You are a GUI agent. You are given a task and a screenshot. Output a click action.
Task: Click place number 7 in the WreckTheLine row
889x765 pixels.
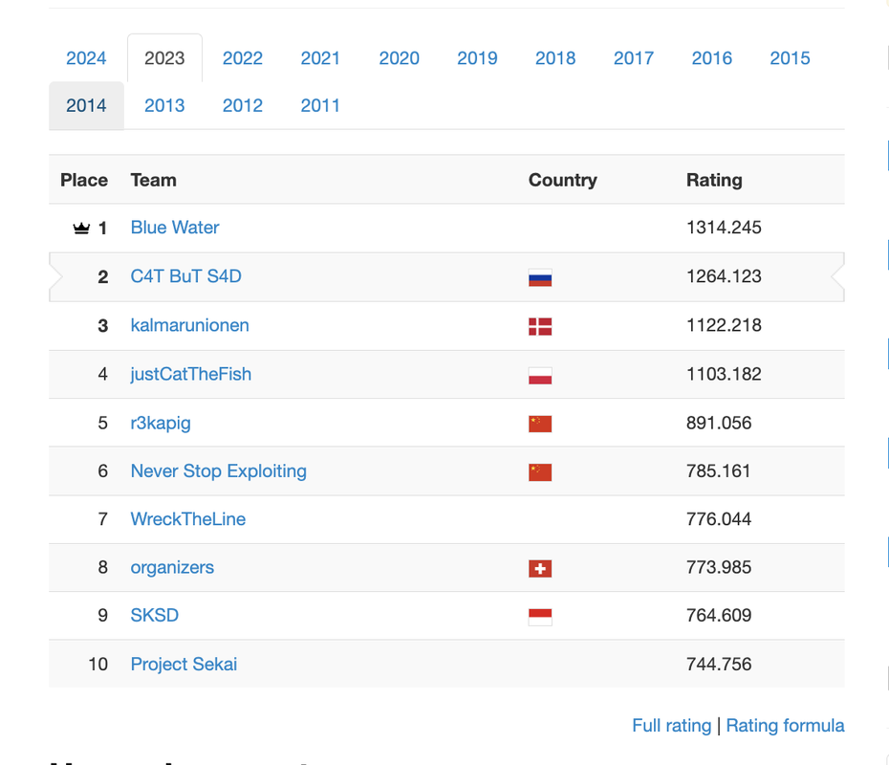pos(102,519)
